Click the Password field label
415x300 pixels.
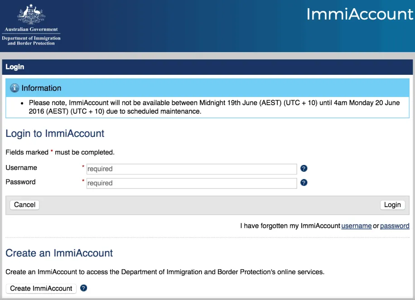tap(20, 182)
